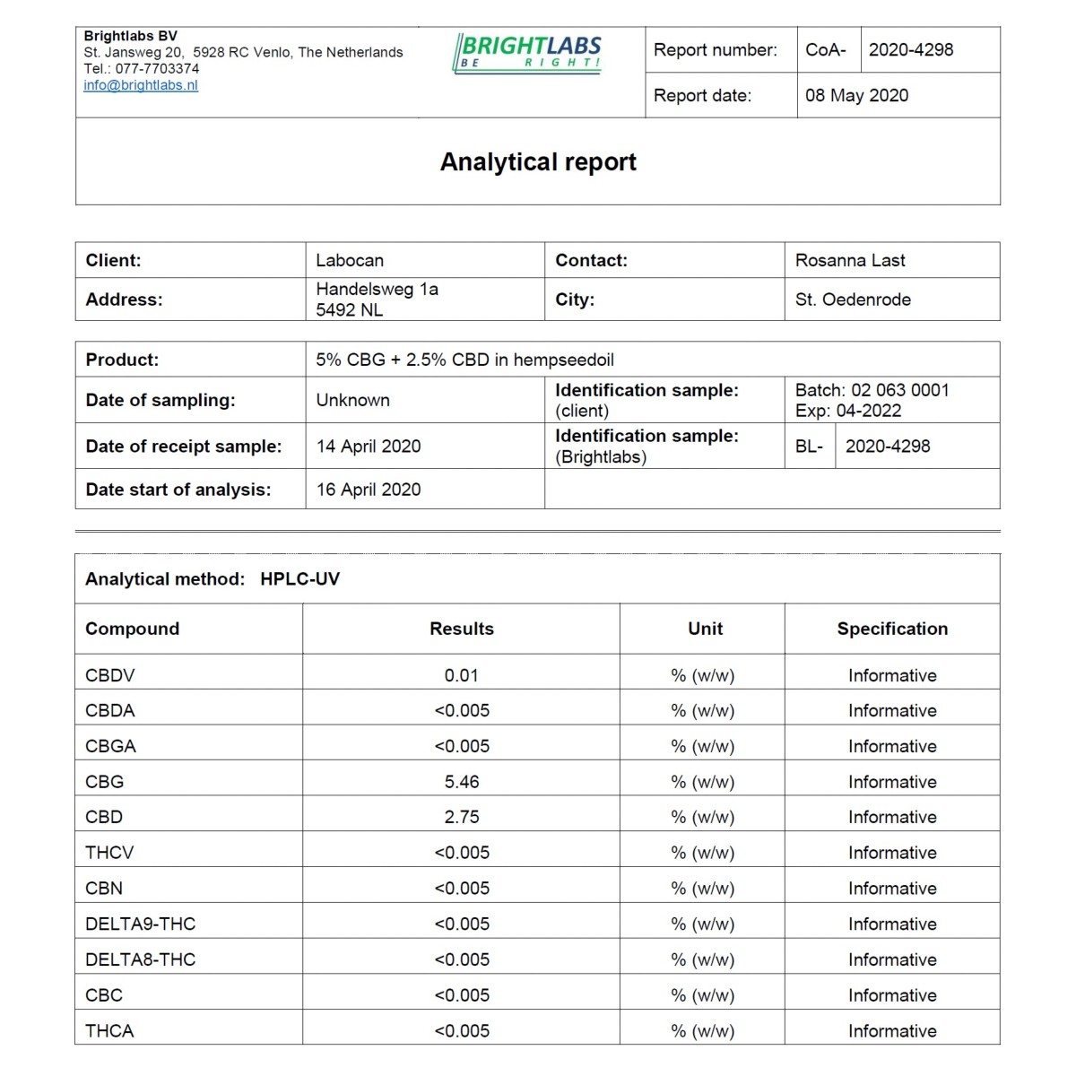
Task: Click the telephone number '077-7703374'
Action: [157, 69]
